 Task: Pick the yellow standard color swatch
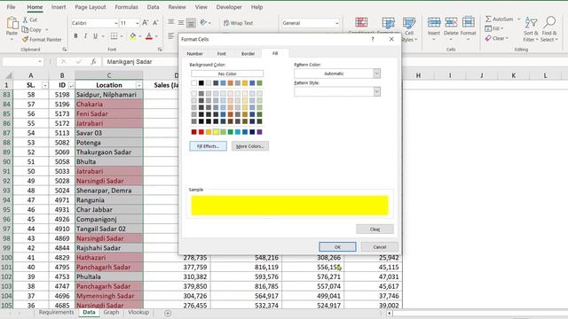pos(216,132)
